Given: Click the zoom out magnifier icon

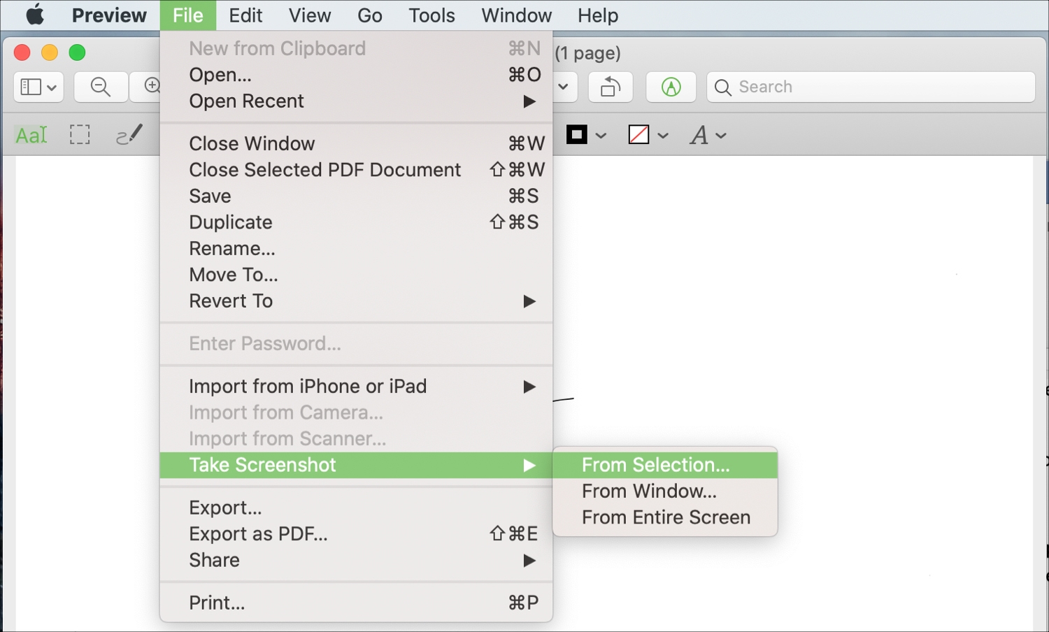Looking at the screenshot, I should click(101, 87).
